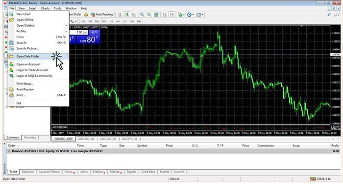
Task: Select the M5 timeframe
Action: pyautogui.click(x=90, y=21)
